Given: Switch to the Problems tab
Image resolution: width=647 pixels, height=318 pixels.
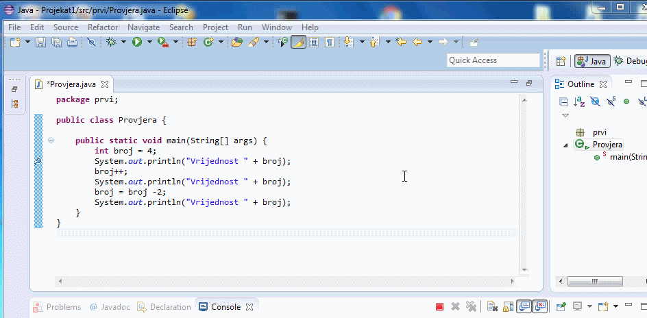Looking at the screenshot, I should coord(63,307).
